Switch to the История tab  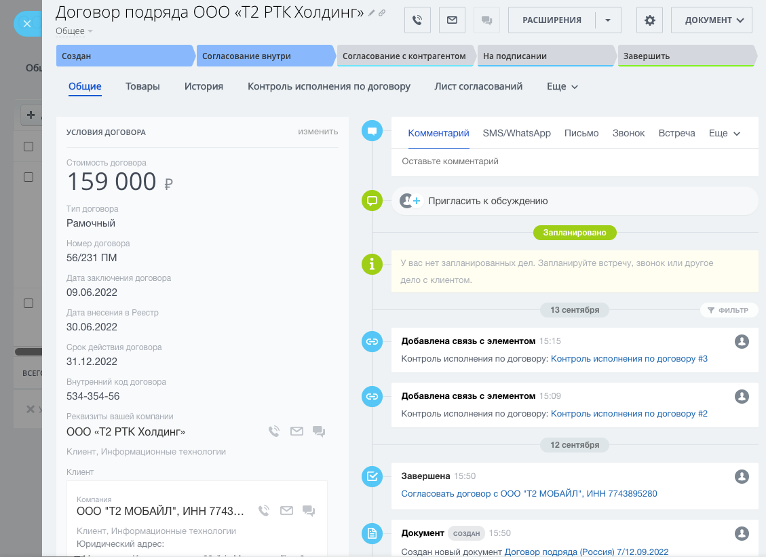(204, 86)
